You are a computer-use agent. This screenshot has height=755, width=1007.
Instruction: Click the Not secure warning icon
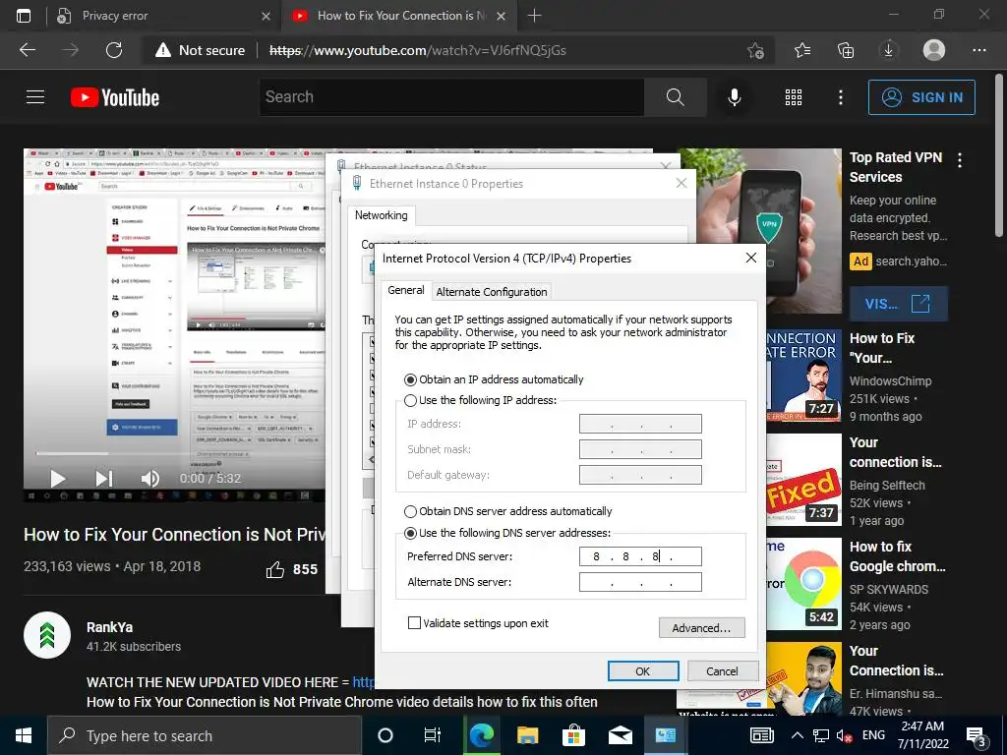pos(163,50)
